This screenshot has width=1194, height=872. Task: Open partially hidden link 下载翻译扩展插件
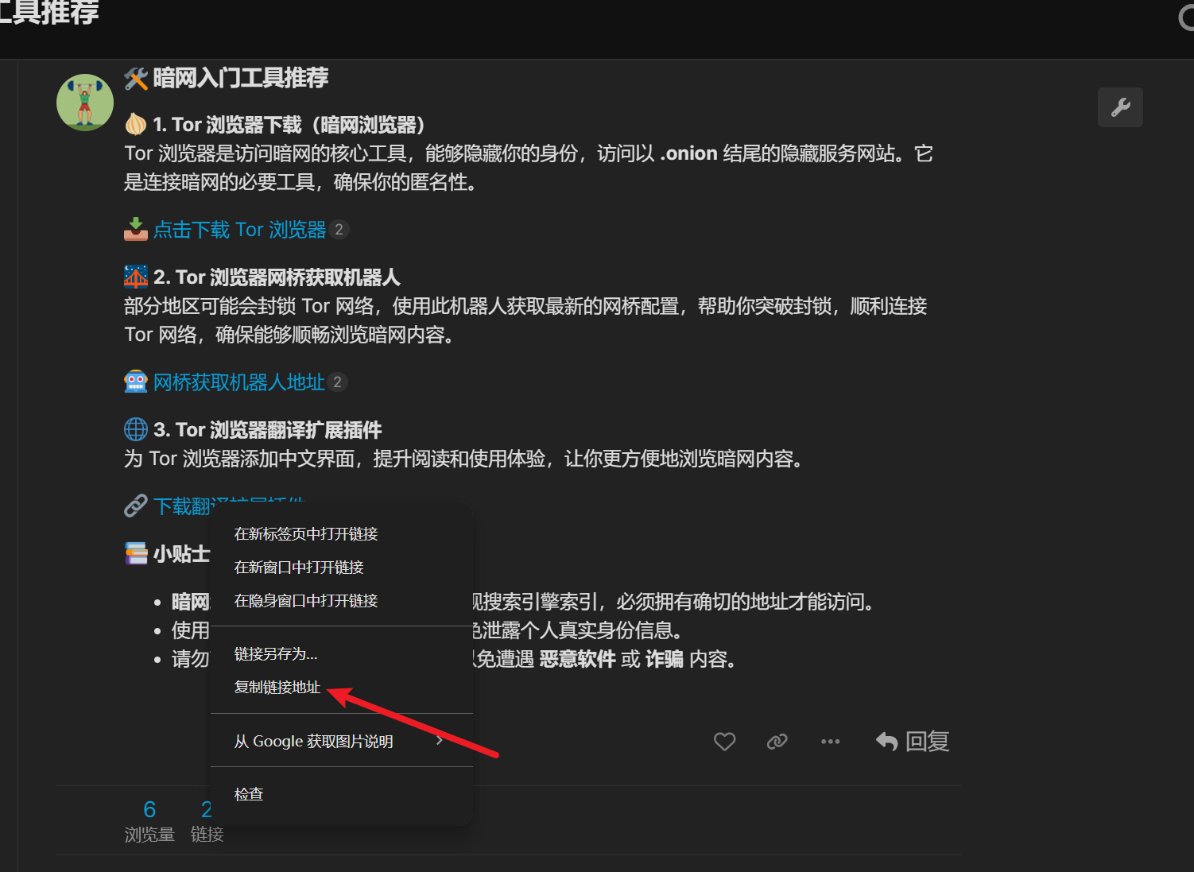(229, 505)
